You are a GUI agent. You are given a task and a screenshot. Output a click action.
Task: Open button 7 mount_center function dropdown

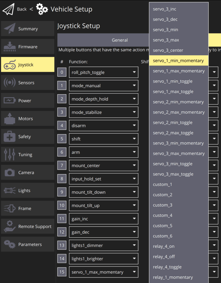tap(103, 166)
